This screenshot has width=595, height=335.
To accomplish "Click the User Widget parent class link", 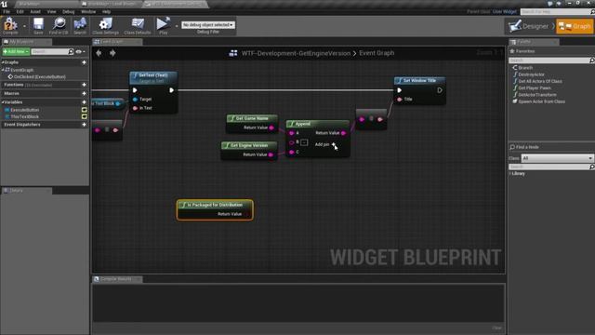I will point(505,12).
